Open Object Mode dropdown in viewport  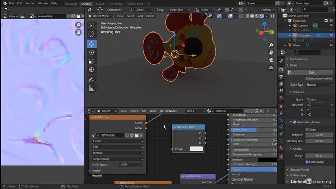click(100, 16)
